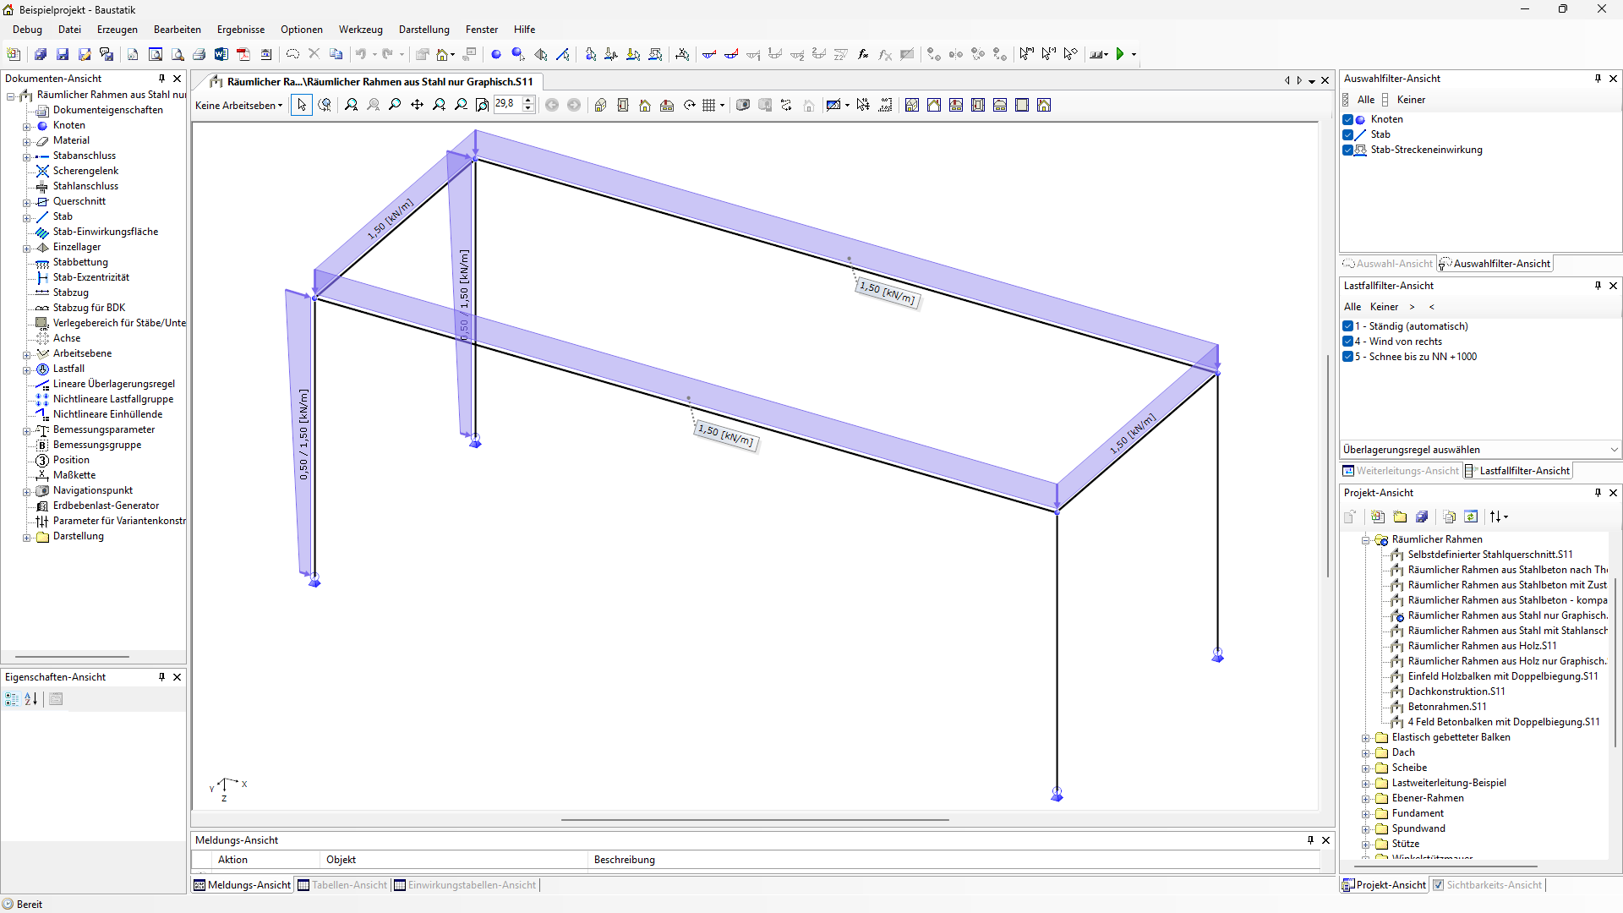Click the pan (four-arrow move) tool

pyautogui.click(x=417, y=105)
